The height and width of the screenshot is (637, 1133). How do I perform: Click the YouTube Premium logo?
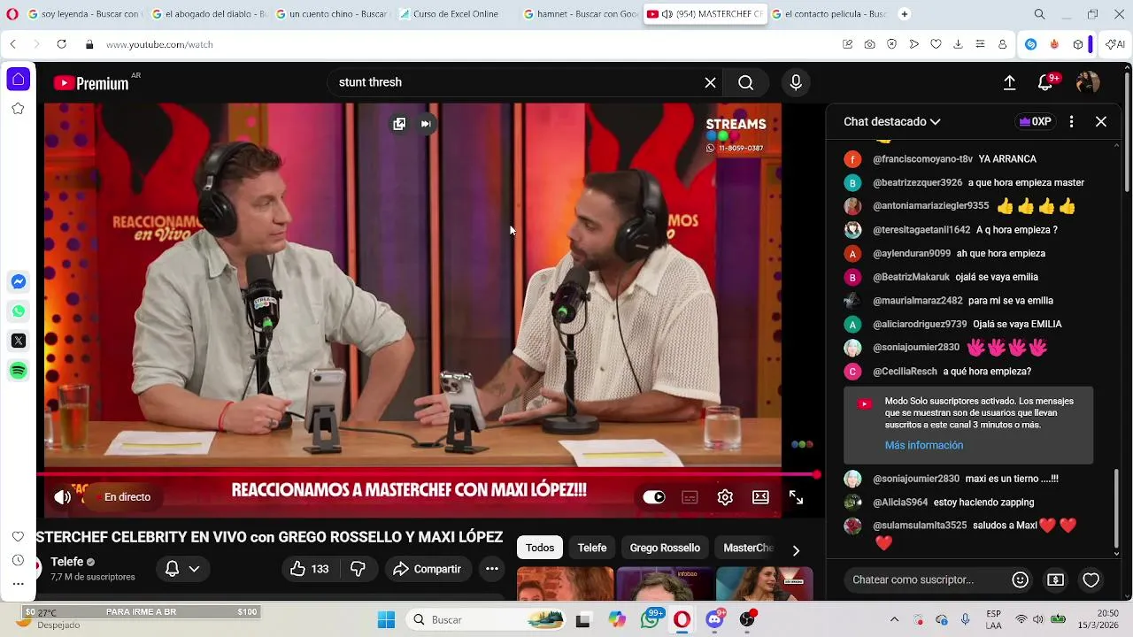click(91, 83)
